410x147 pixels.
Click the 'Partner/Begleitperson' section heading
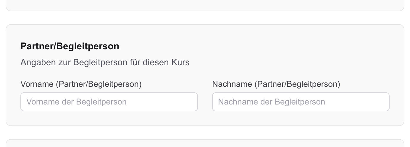(x=70, y=46)
